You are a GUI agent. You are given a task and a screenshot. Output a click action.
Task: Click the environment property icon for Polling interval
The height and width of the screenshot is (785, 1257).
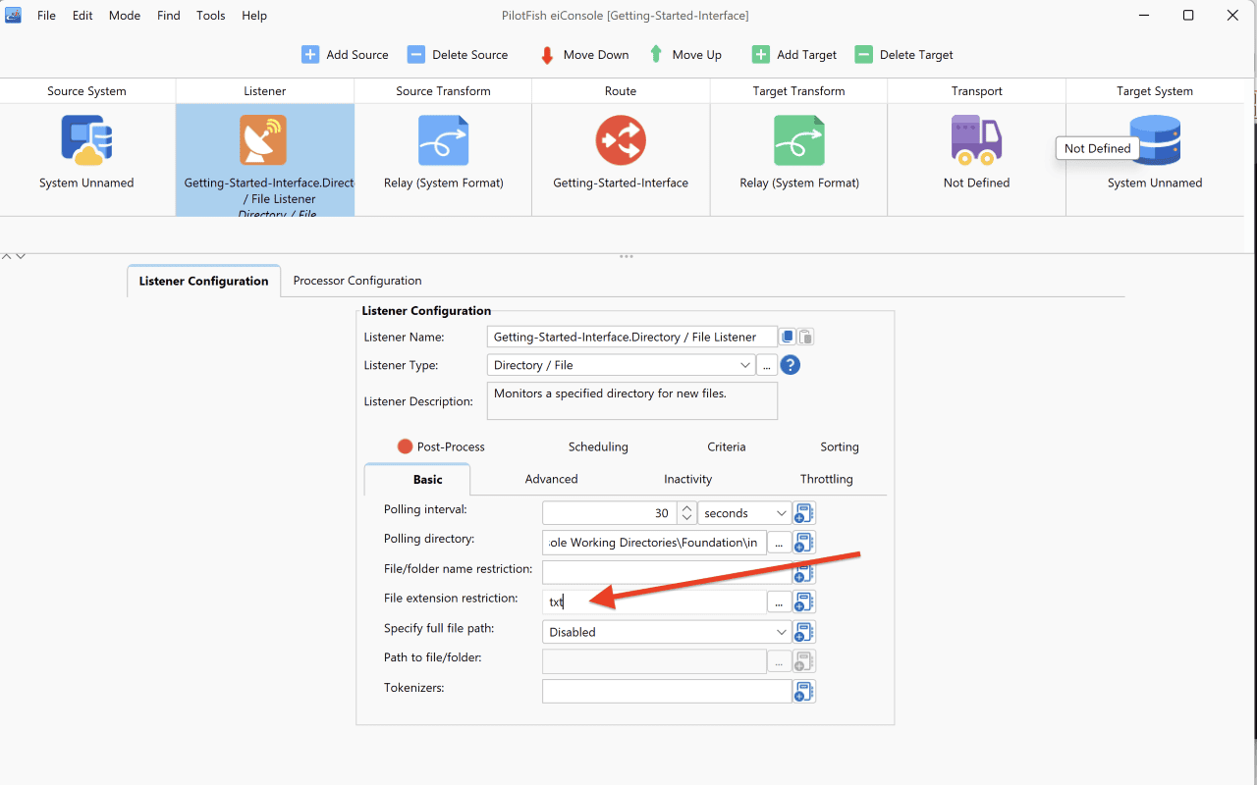pyautogui.click(x=804, y=513)
